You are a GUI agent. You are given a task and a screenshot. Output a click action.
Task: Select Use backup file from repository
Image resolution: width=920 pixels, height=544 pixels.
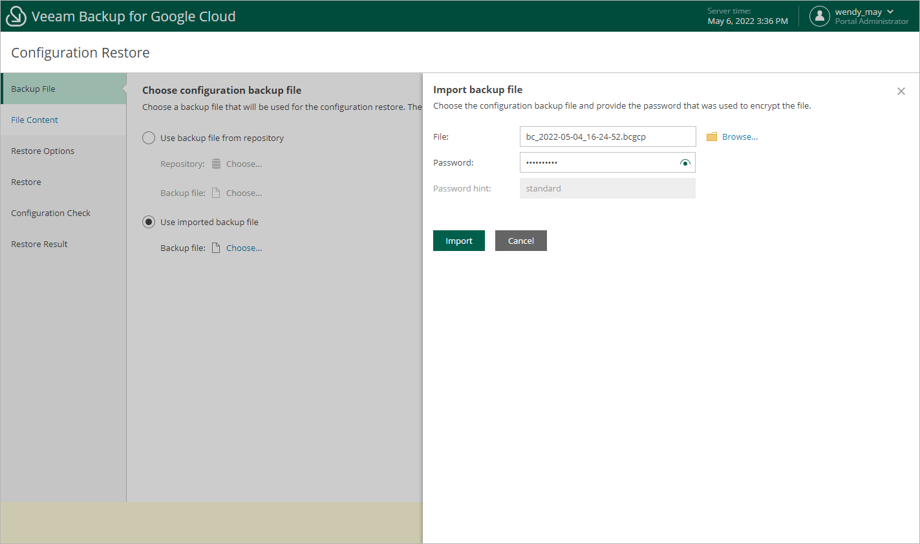[x=149, y=138]
